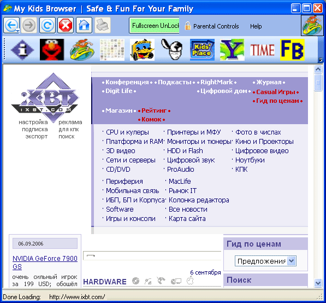Open the Конференция link
Image resolution: width=326 pixels, height=303 pixels.
pyautogui.click(x=127, y=82)
